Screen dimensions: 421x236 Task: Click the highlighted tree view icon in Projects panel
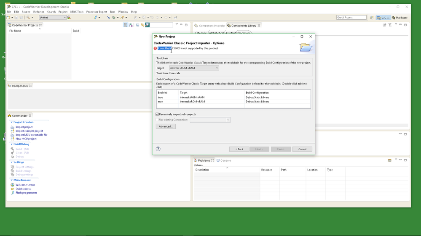click(126, 25)
